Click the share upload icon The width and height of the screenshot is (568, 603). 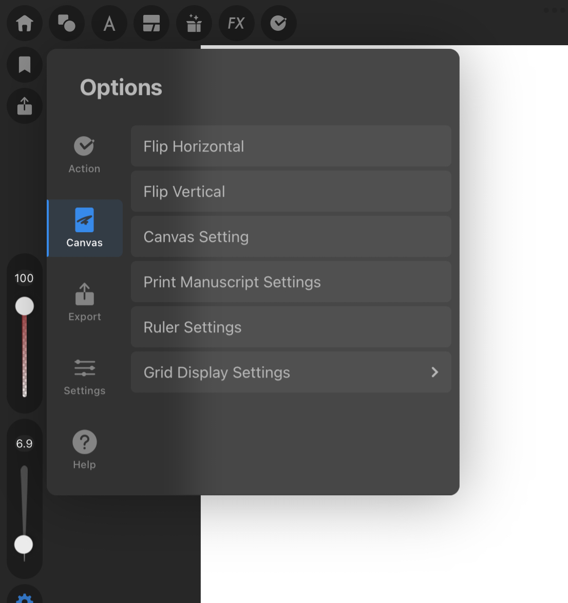(24, 106)
